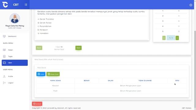Screen dimensions: 196x110
Task: Click the Ujian icon in sidebar
Action: pos(4,63)
